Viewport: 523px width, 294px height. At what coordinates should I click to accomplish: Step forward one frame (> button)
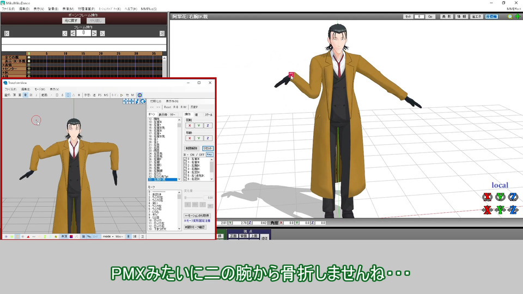pos(94,33)
